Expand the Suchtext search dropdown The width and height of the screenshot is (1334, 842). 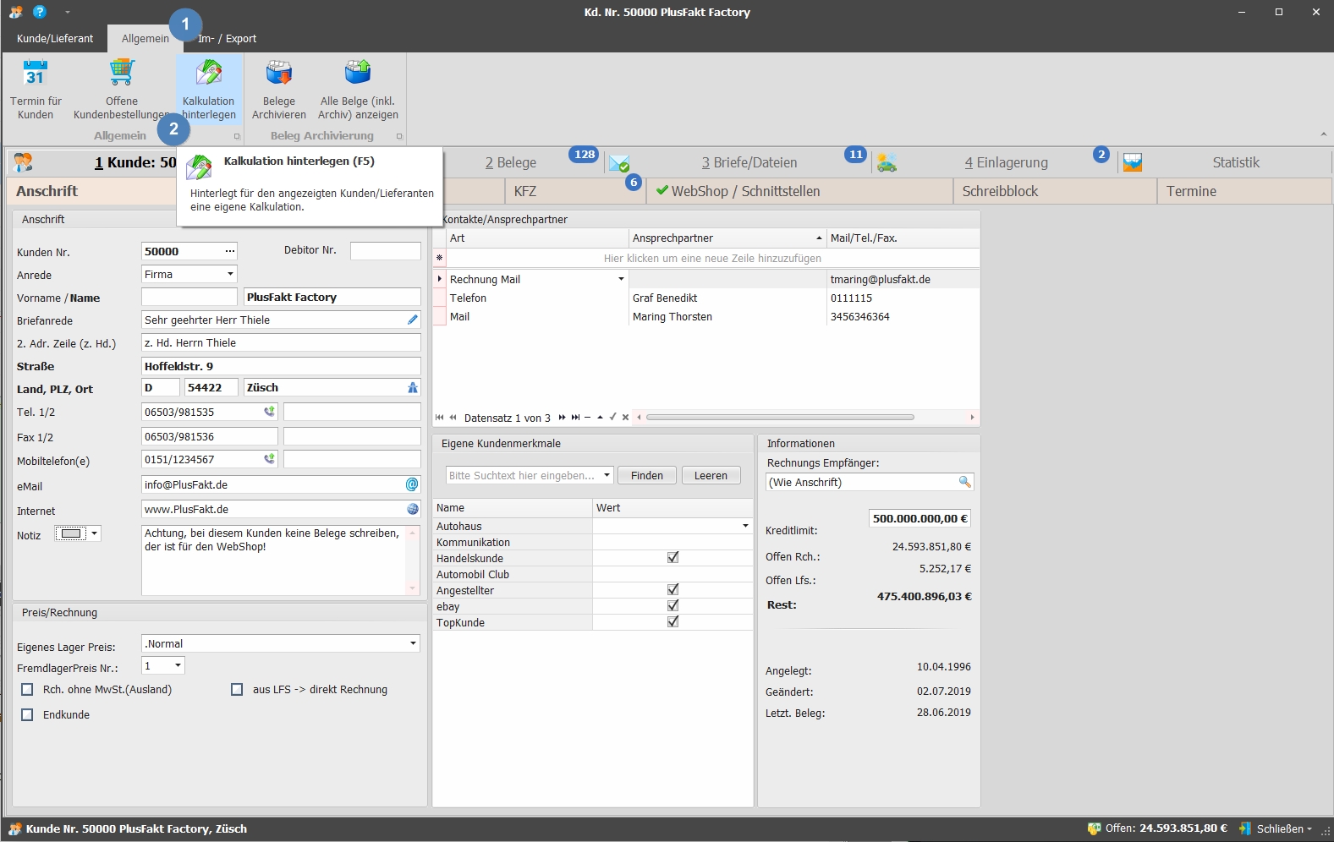pos(607,475)
